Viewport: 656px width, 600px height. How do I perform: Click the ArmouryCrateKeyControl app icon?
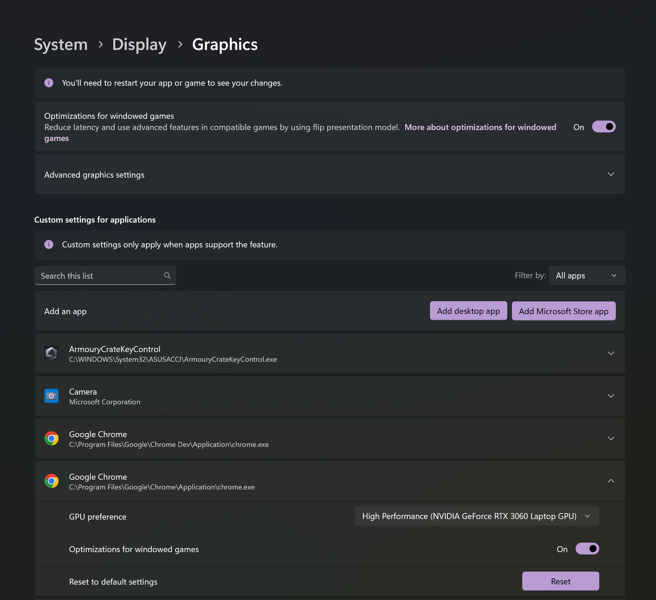click(51, 353)
